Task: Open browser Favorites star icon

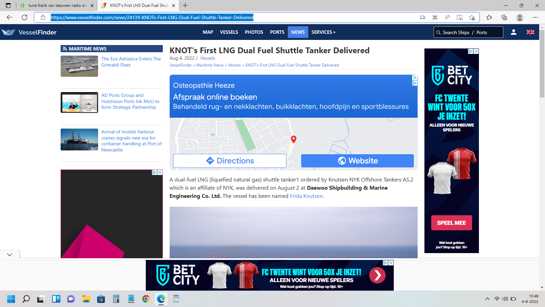Action: coord(489,17)
